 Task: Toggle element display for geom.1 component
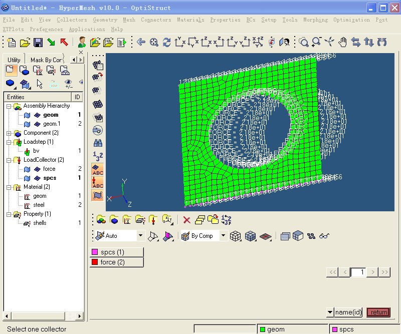[37, 124]
